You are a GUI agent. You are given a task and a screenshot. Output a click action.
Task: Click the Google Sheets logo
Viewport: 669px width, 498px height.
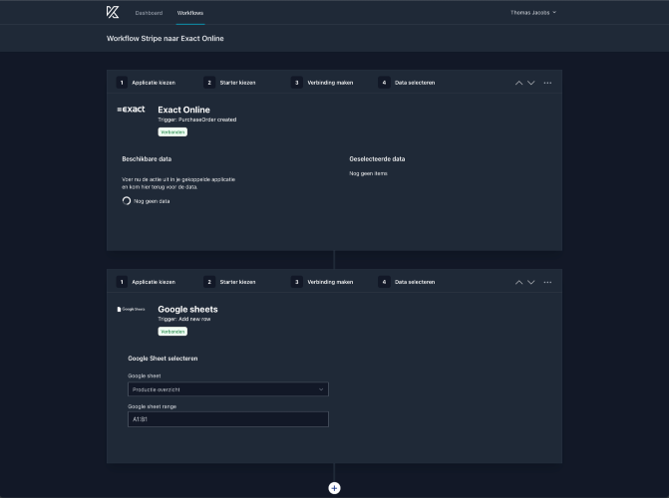pos(131,309)
